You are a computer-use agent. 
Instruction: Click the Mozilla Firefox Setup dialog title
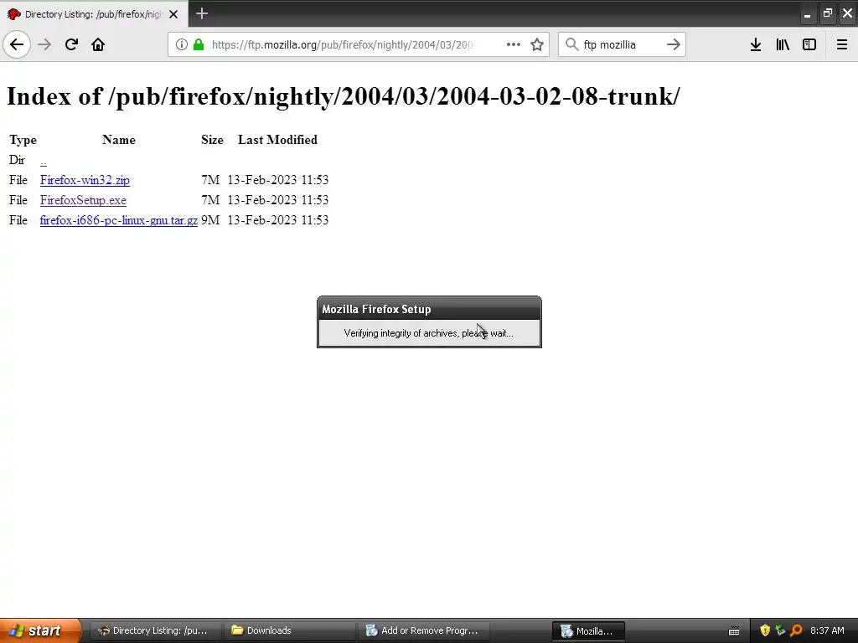(x=376, y=309)
